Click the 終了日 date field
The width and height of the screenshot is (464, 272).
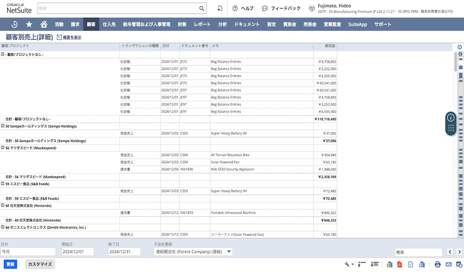pyautogui.click(x=124, y=252)
